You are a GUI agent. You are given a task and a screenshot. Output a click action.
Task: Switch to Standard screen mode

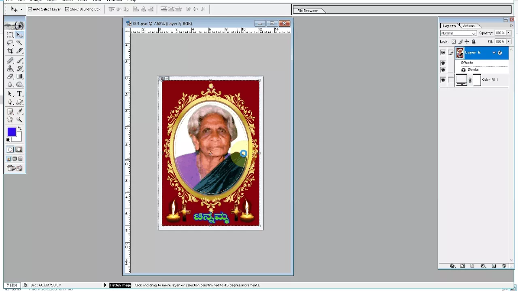(9, 159)
